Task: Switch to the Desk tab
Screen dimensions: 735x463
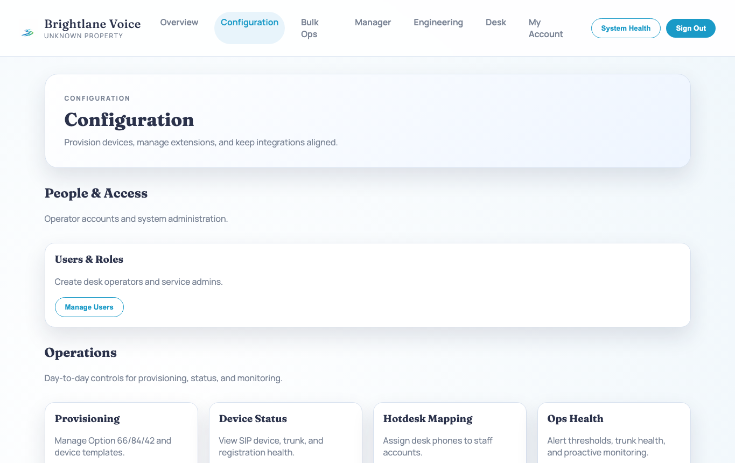Action: coord(495,22)
